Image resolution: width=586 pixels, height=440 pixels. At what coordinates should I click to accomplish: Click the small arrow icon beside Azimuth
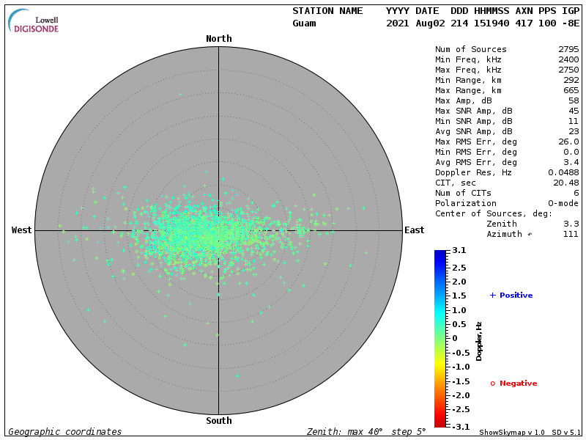[x=530, y=234]
